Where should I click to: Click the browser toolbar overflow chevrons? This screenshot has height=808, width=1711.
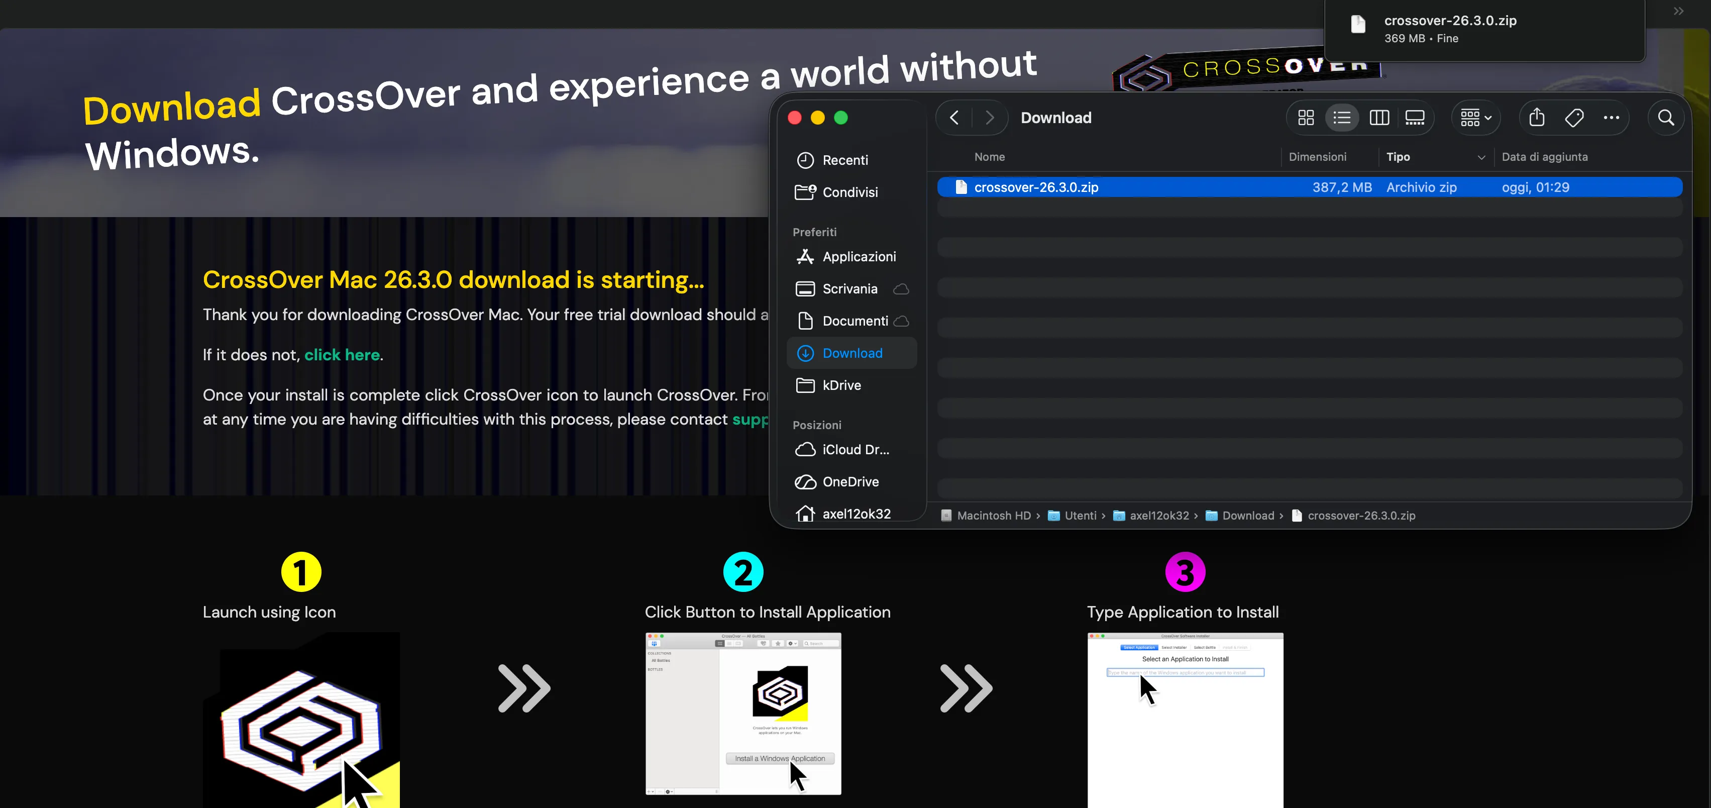(x=1678, y=11)
